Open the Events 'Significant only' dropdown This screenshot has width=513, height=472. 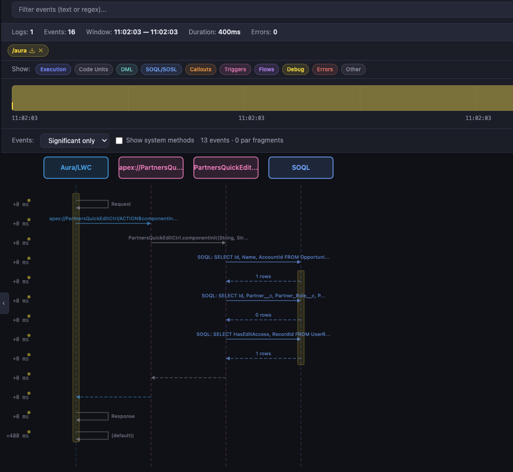pyautogui.click(x=74, y=140)
